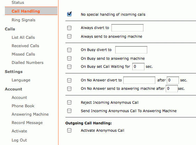
Task: Check the On Busy divert to option
Action: point(69,50)
